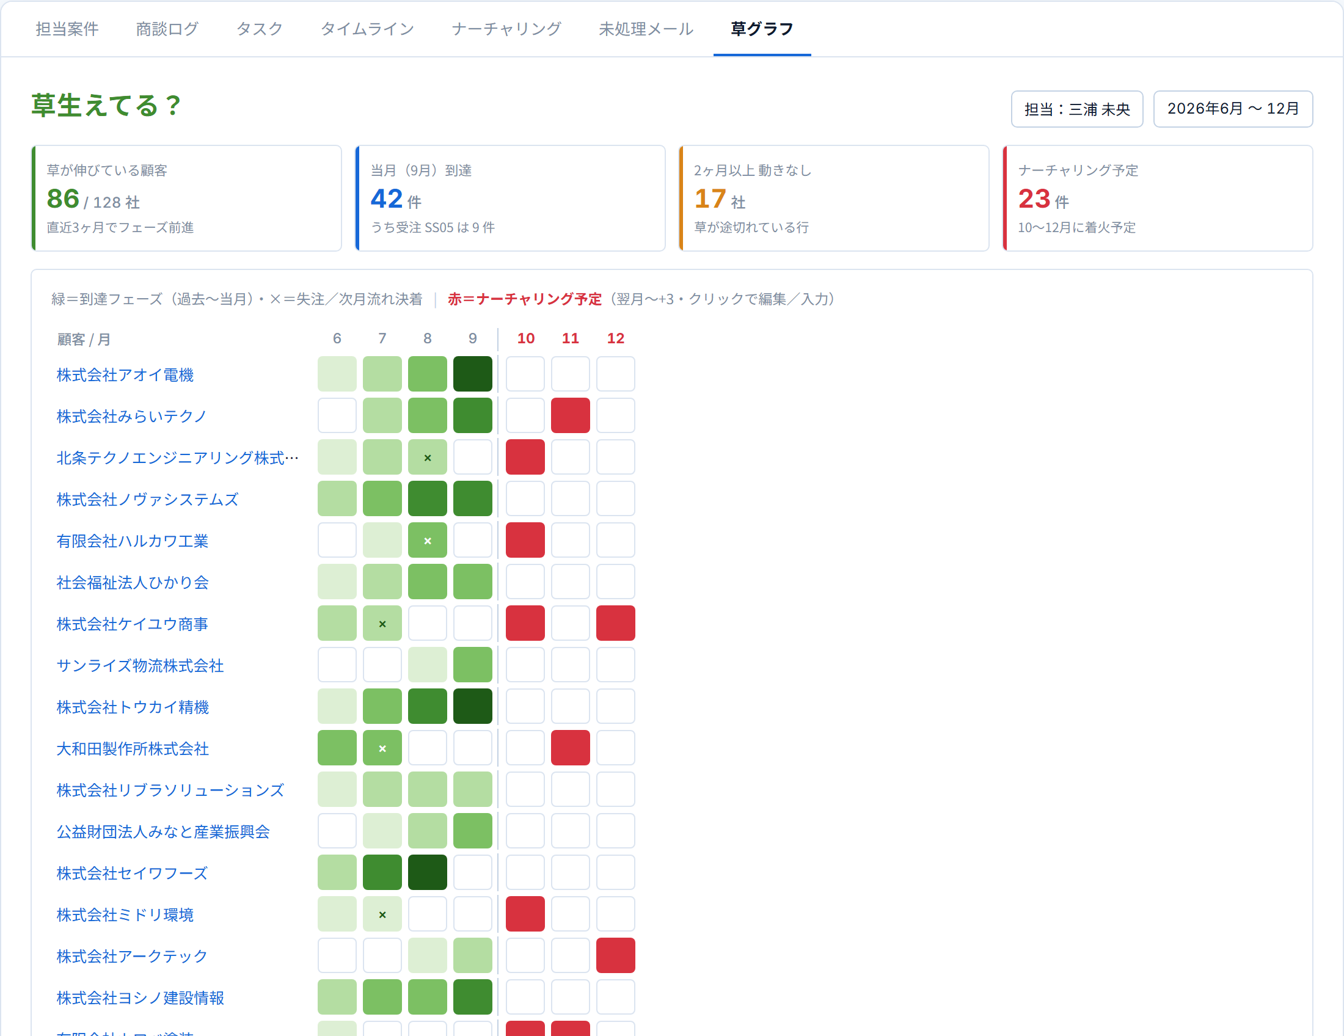Click the empty month 10 cell for 株式会社ノヴァシステムズ
This screenshot has height=1036, width=1344.
(x=525, y=498)
